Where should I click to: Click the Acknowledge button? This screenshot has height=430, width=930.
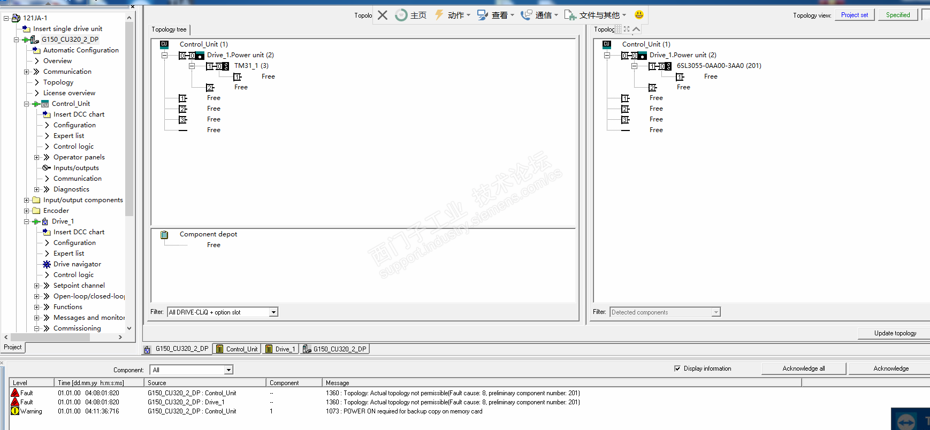pyautogui.click(x=890, y=368)
